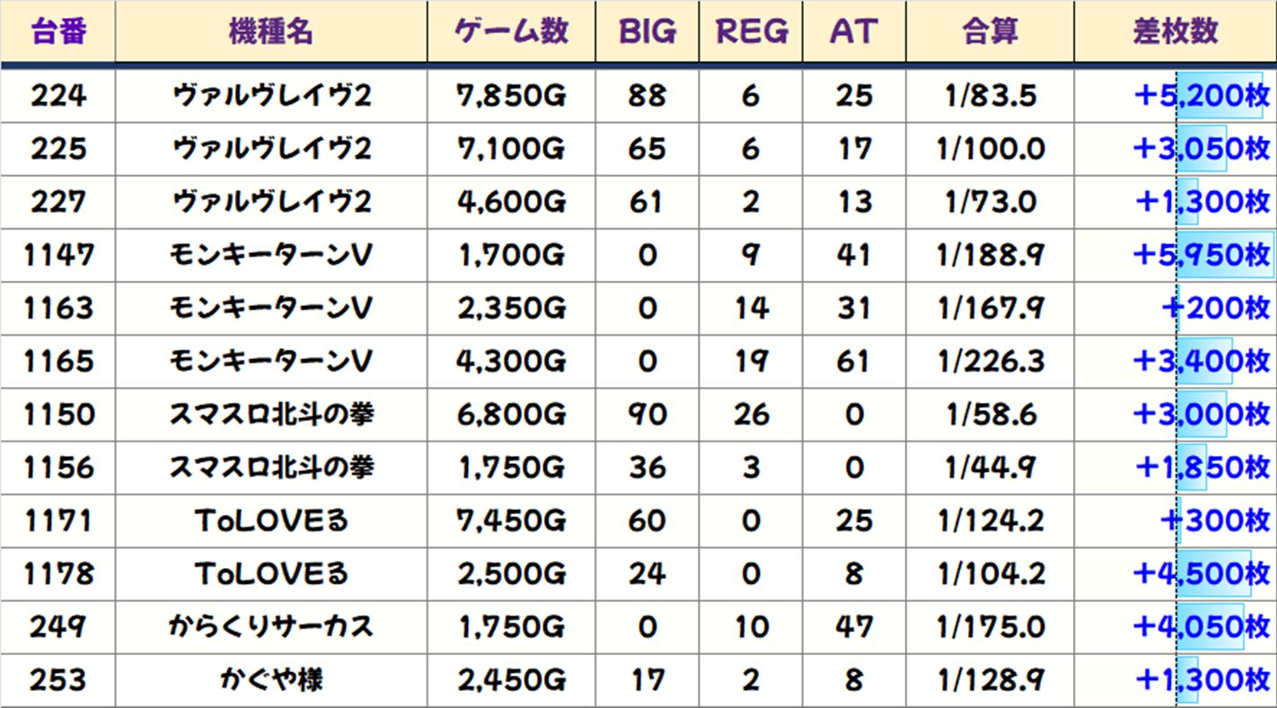Image resolution: width=1277 pixels, height=708 pixels.
Task: Click the かぐや様 machine name cell
Action: 270,680
